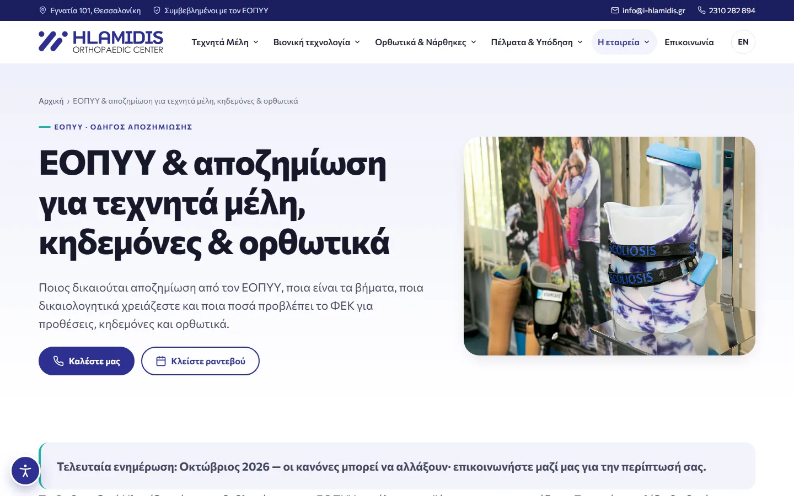Click the Hlamidis Orthopaedic Center logo
The width and height of the screenshot is (794, 496).
click(101, 42)
